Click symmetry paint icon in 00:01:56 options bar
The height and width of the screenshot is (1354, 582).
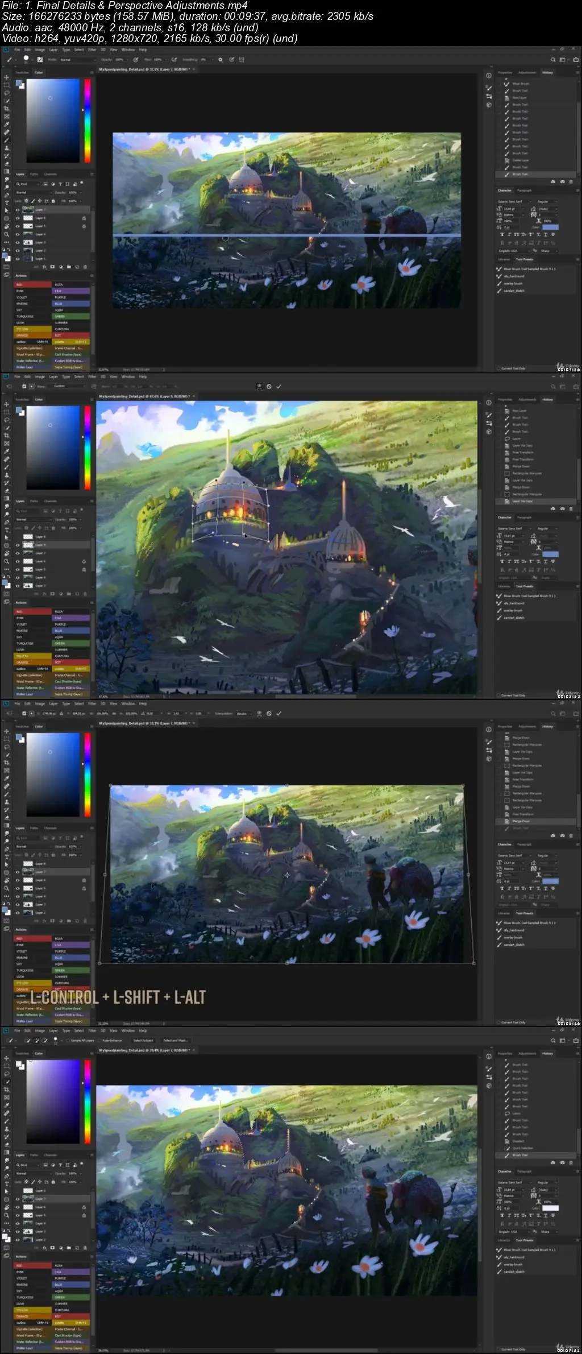click(x=242, y=59)
